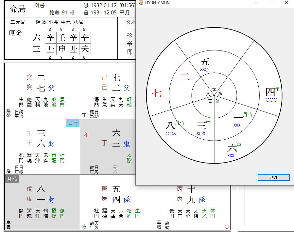Click 八 in the circle chart

(x=170, y=125)
